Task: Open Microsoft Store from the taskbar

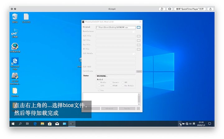Action: (x=49, y=124)
